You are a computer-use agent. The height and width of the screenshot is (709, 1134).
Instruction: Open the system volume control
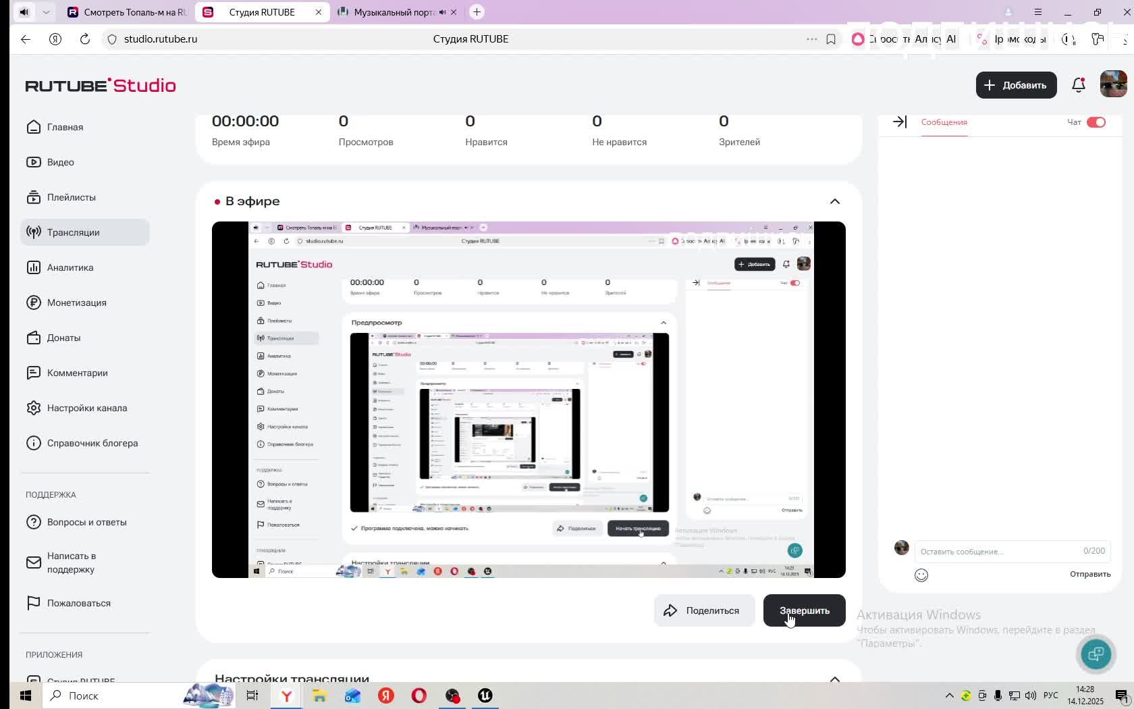pos(1031,695)
